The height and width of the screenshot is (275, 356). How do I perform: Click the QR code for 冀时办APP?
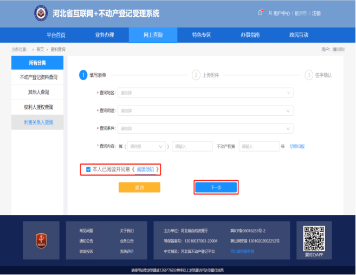[x=314, y=237]
